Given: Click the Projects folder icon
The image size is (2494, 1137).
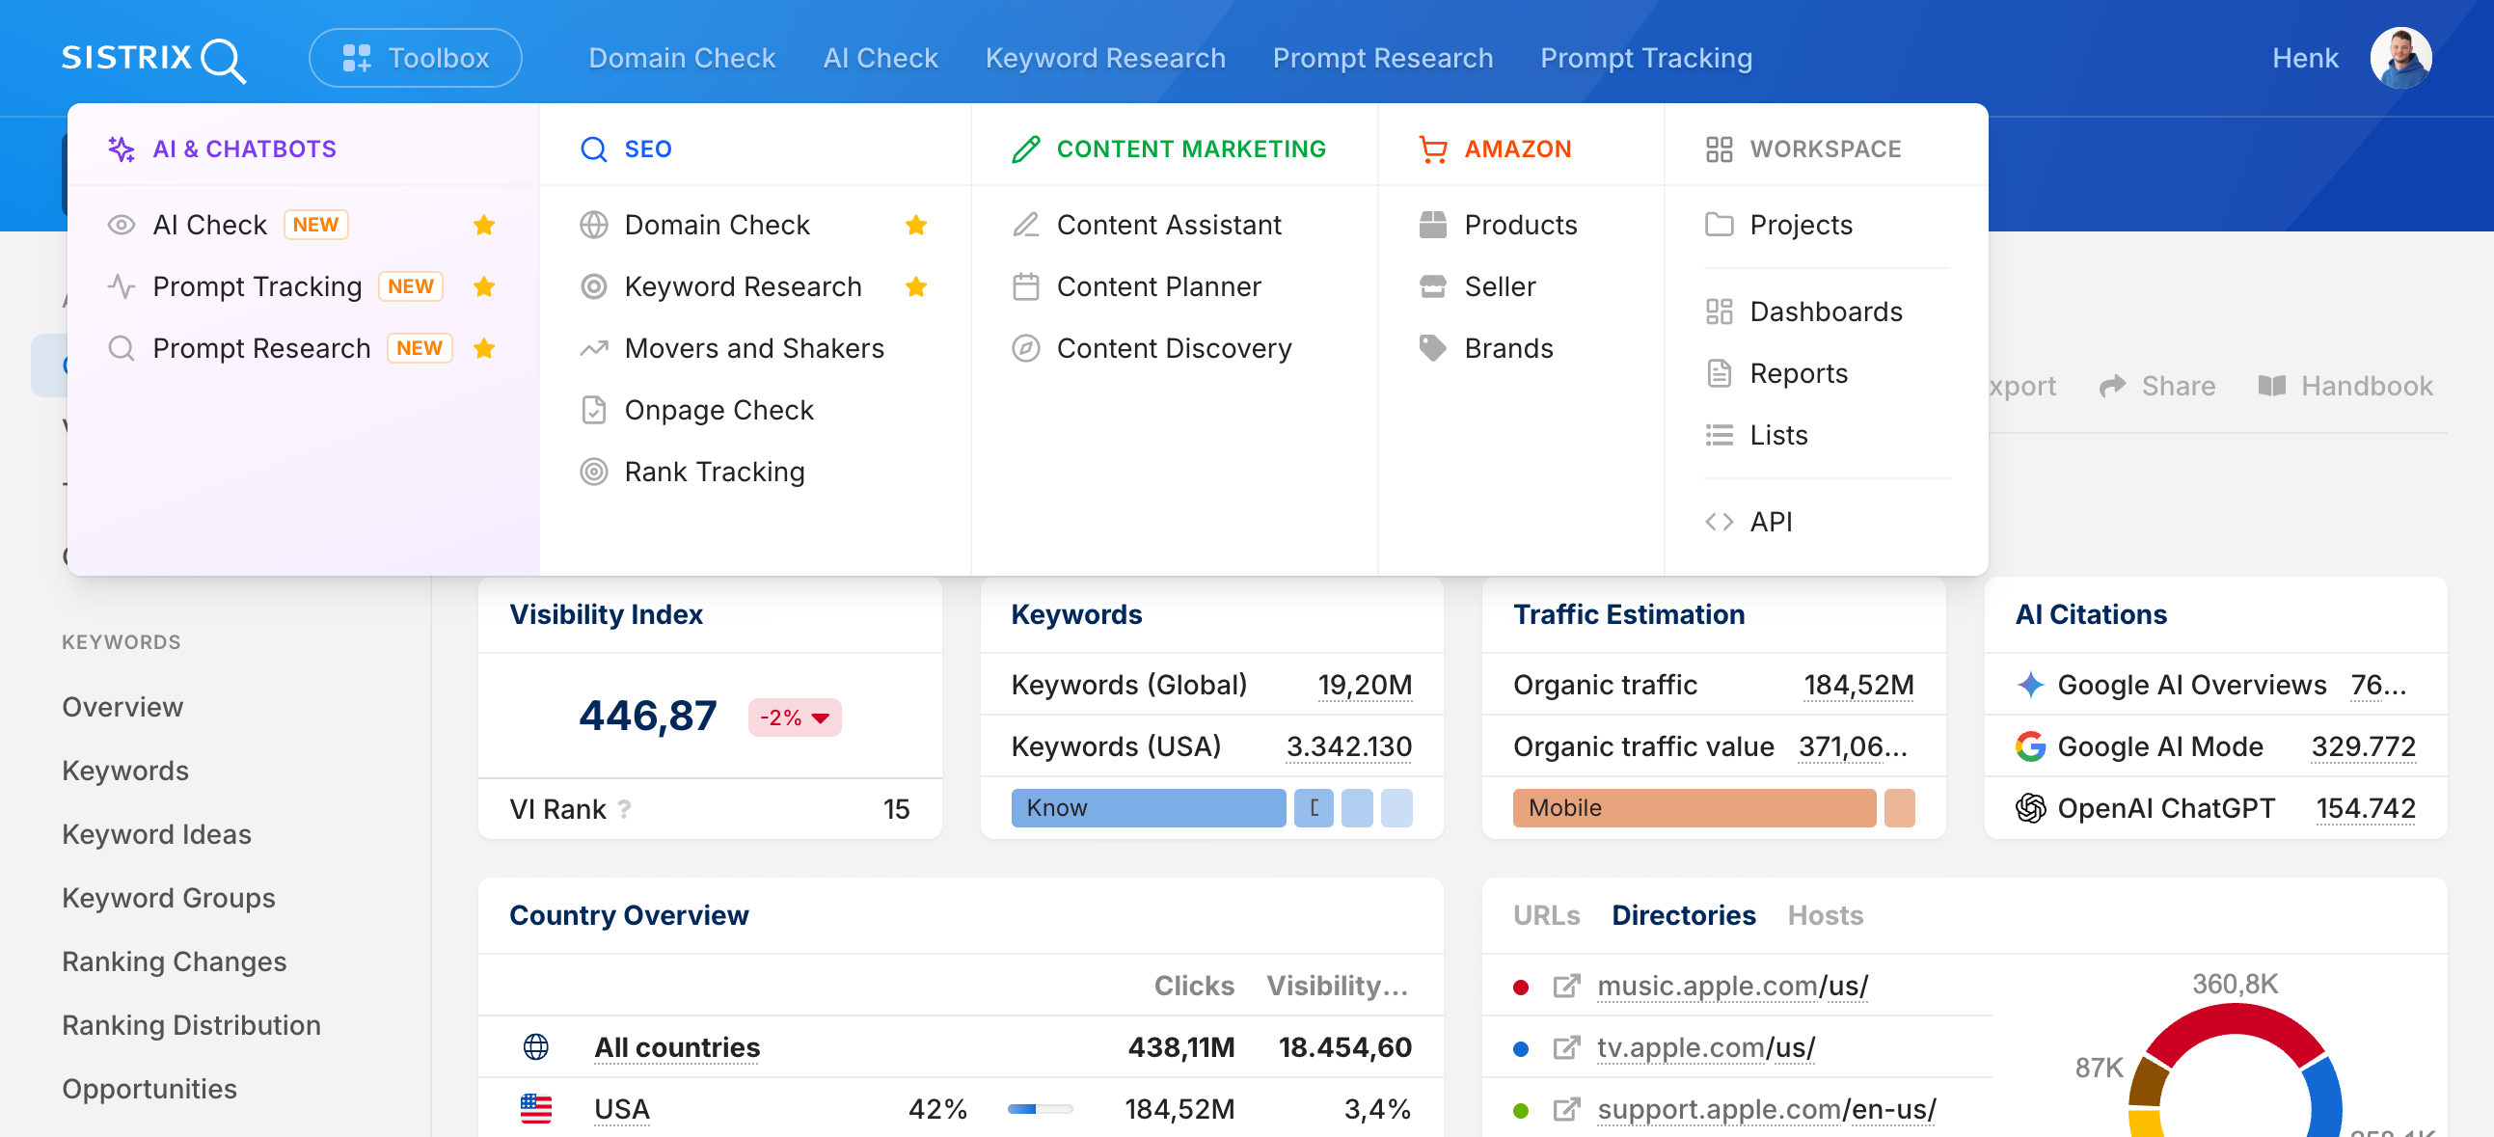Looking at the screenshot, I should [x=1719, y=225].
